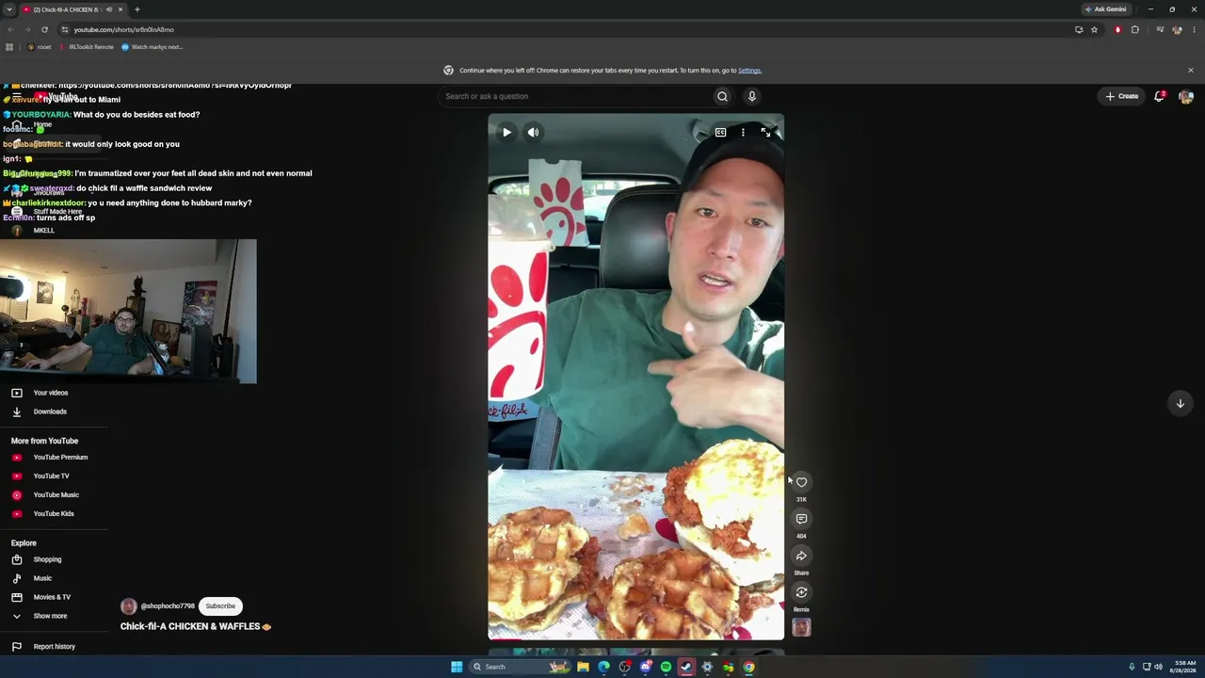Screen dimensions: 1205x678
Task: Enter fullscreen on the Shorts player
Action: point(765,133)
